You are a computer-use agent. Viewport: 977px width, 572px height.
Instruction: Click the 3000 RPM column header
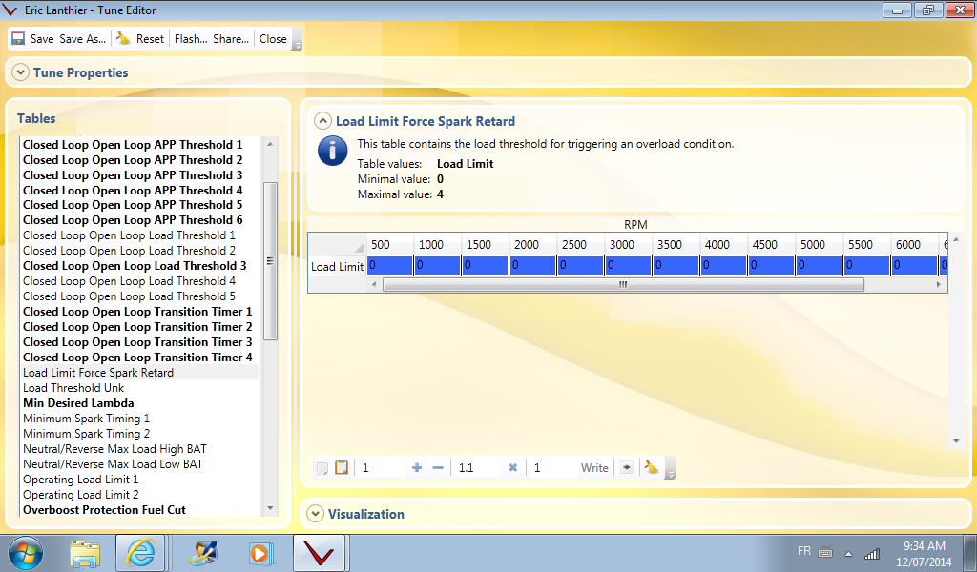coord(629,245)
